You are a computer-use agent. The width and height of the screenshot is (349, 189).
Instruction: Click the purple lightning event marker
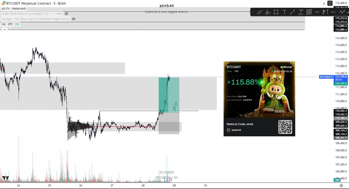[x=169, y=180]
